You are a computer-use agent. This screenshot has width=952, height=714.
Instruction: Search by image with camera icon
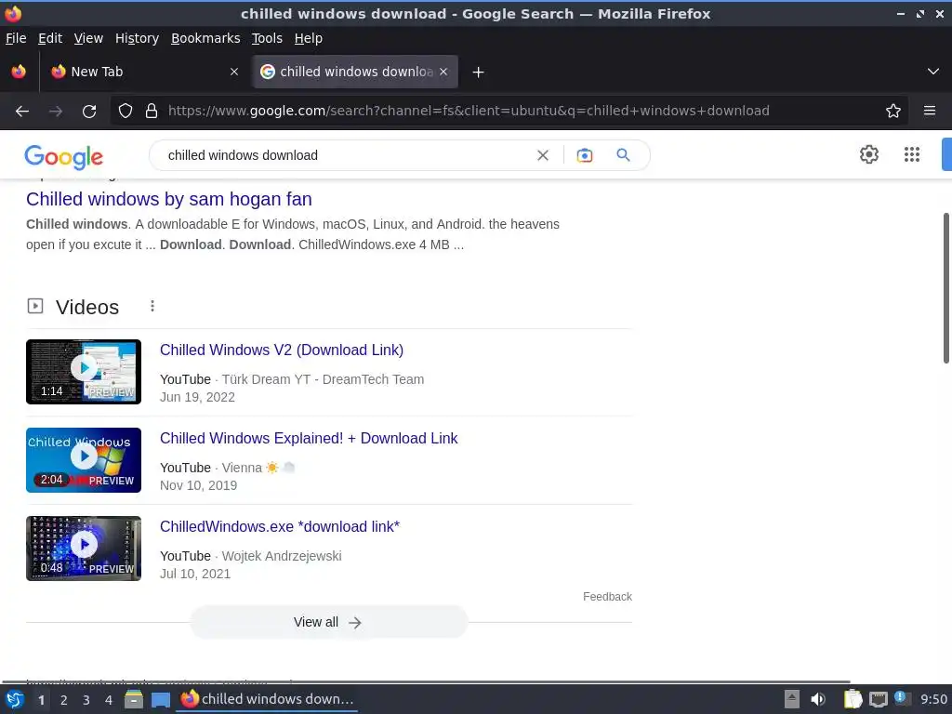tap(584, 155)
